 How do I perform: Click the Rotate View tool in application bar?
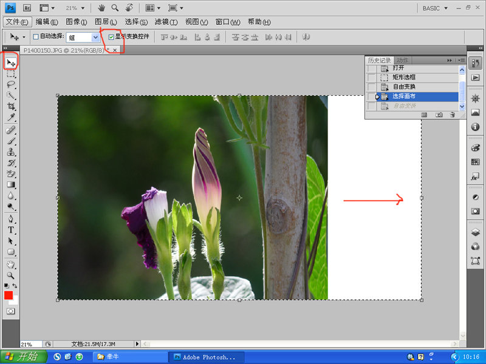[129, 8]
